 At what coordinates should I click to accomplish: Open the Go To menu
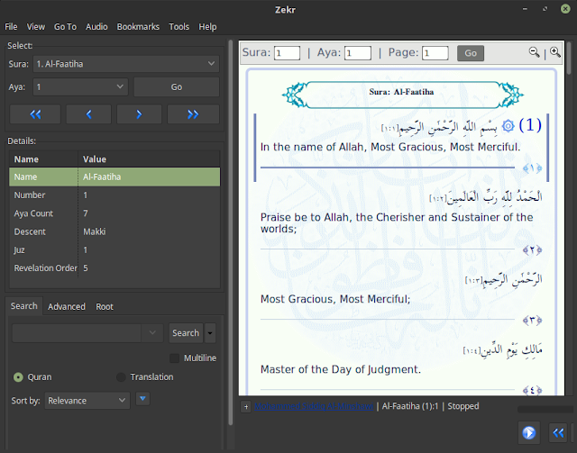click(65, 27)
